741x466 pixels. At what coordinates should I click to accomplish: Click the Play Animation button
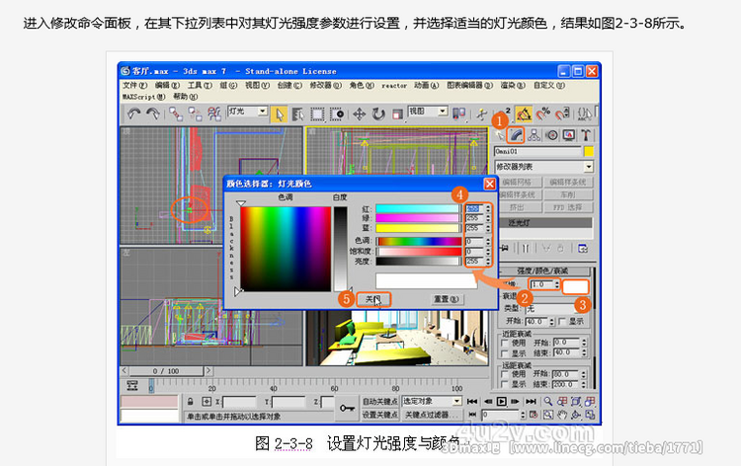[x=501, y=402]
